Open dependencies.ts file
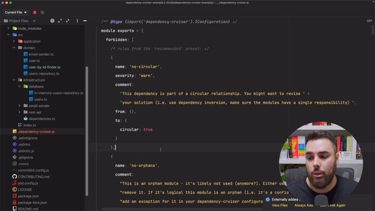This screenshot has width=375, height=211. (42, 118)
